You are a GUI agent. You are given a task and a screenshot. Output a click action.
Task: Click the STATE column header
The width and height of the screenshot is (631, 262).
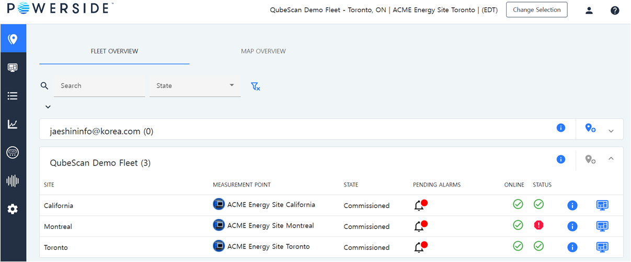[351, 185]
